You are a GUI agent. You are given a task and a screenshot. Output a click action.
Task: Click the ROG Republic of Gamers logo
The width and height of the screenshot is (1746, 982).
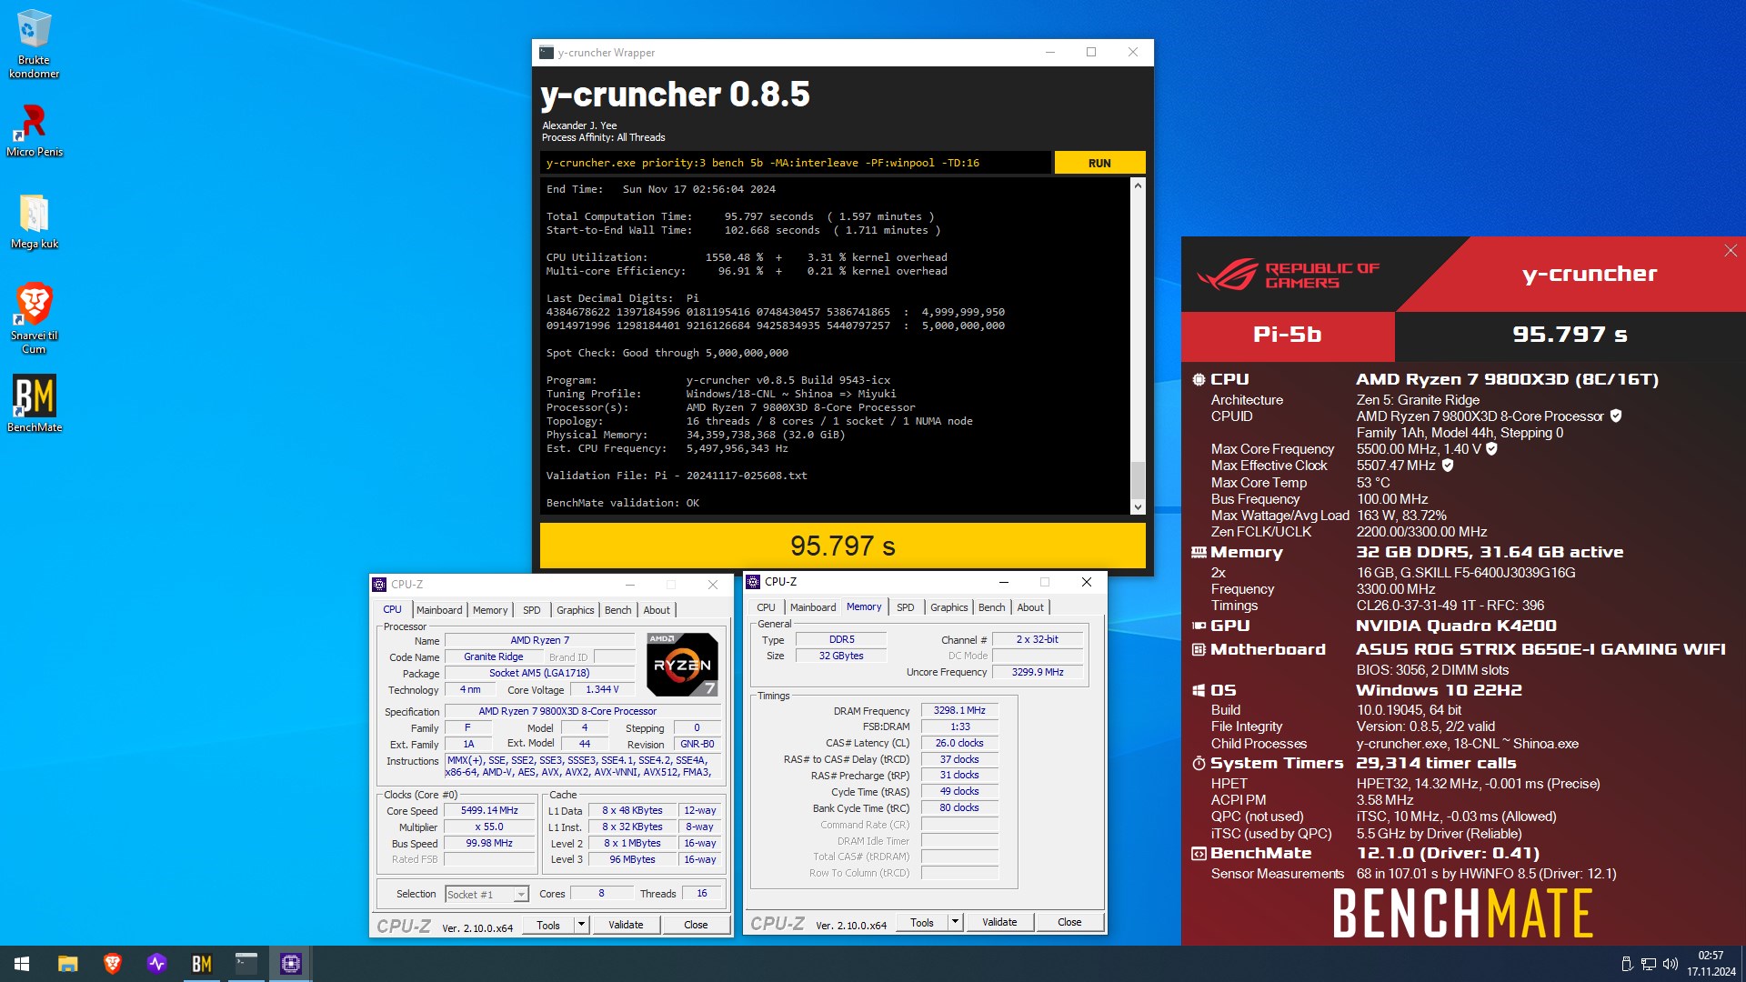click(1288, 275)
